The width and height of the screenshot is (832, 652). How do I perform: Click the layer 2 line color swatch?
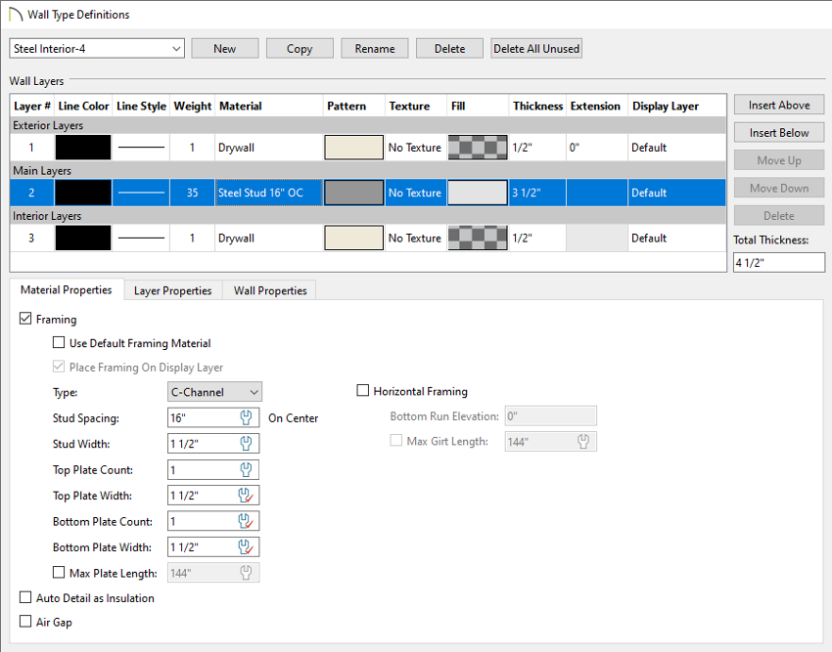click(83, 193)
